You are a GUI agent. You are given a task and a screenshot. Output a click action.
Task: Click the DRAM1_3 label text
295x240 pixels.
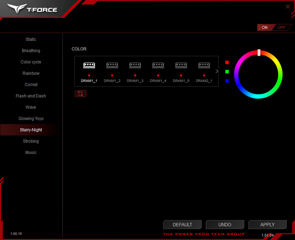point(135,81)
